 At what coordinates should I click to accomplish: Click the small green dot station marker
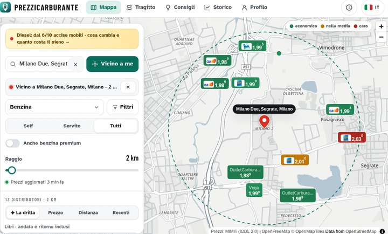coord(279,53)
